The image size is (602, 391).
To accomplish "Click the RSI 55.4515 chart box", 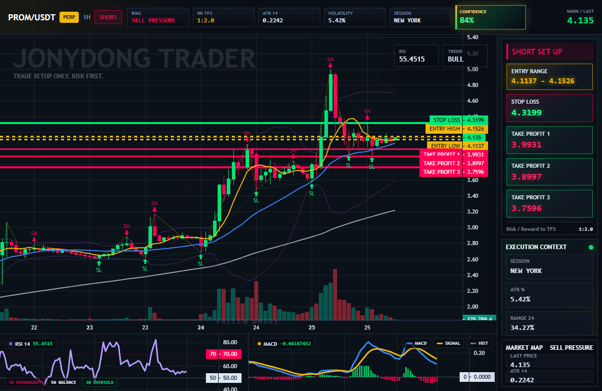I will tap(416, 56).
